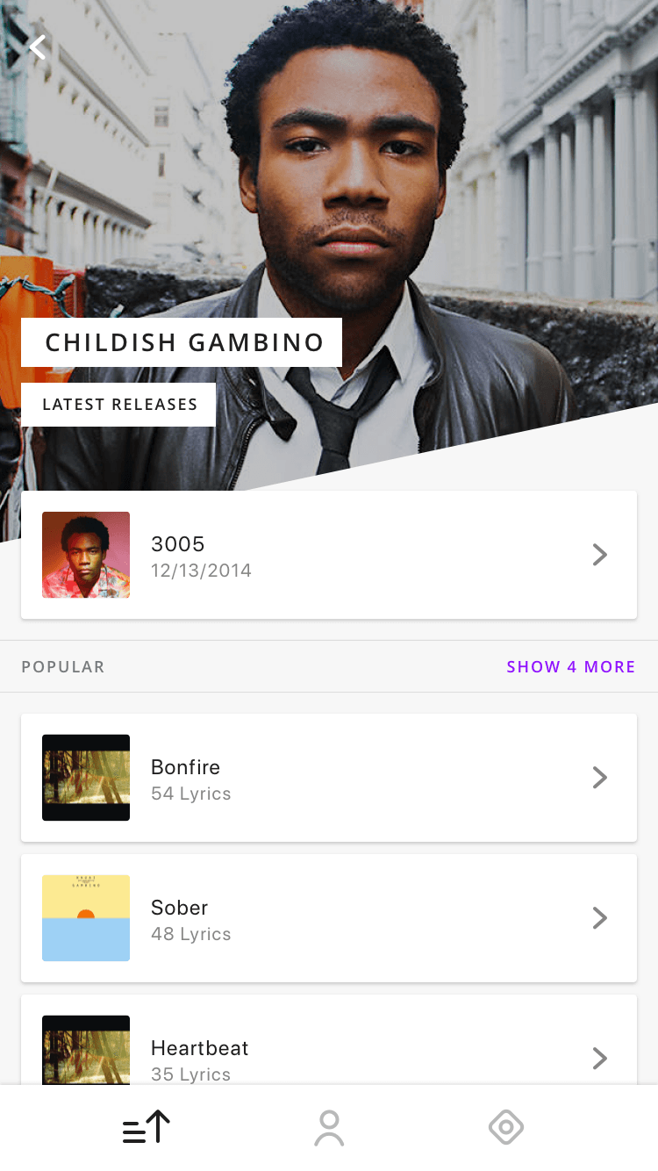Screen dimensions: 658x1171
Task: Click SHOW 4 MORE link
Action: pos(571,667)
